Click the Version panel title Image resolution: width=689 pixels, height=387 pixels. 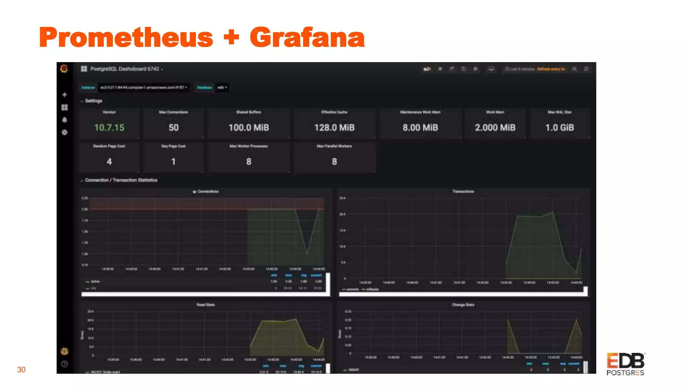point(109,112)
